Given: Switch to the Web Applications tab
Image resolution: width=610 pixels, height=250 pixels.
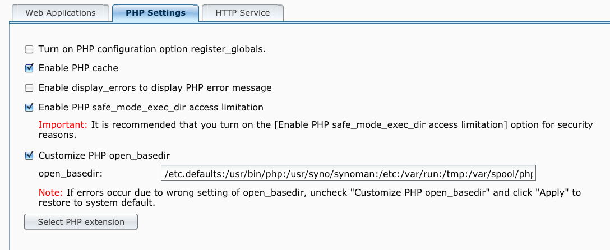Looking at the screenshot, I should pos(61,13).
